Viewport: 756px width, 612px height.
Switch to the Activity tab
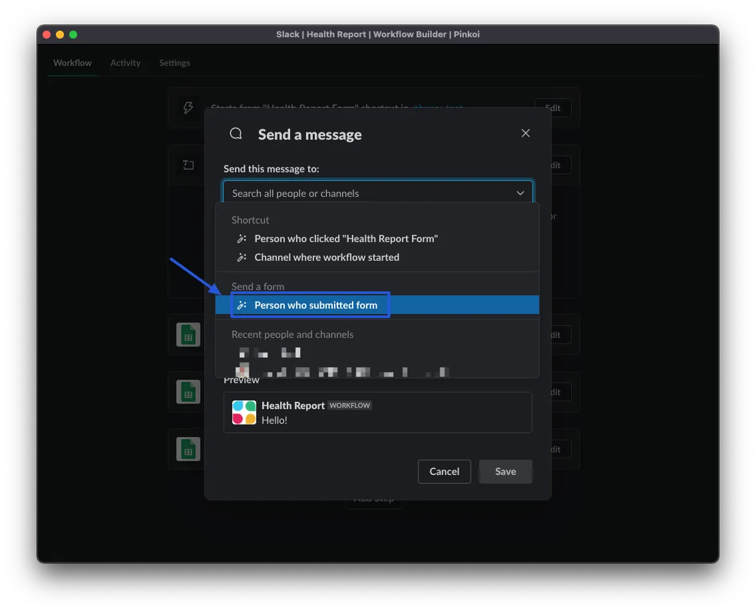(125, 63)
